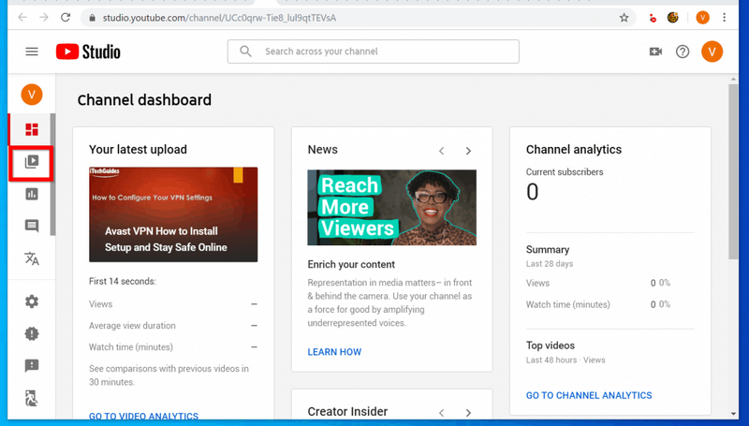This screenshot has width=749, height=426.
Task: Click the browser forward arrow
Action: point(44,18)
